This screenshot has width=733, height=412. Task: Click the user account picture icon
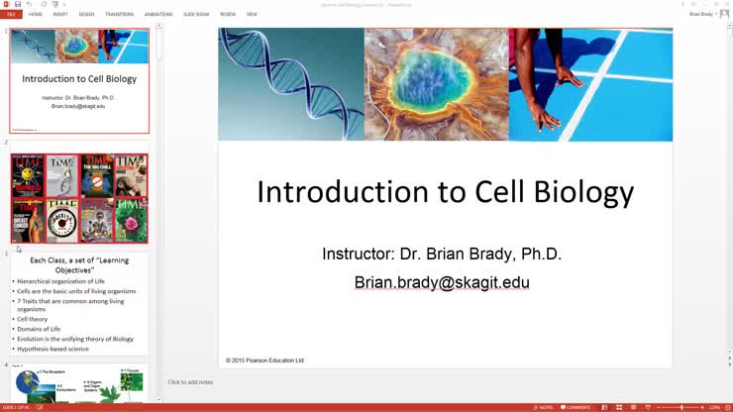click(x=725, y=14)
